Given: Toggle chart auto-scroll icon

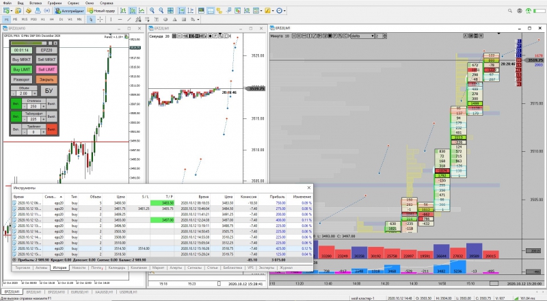Looking at the screenshot, I should 181,11.
